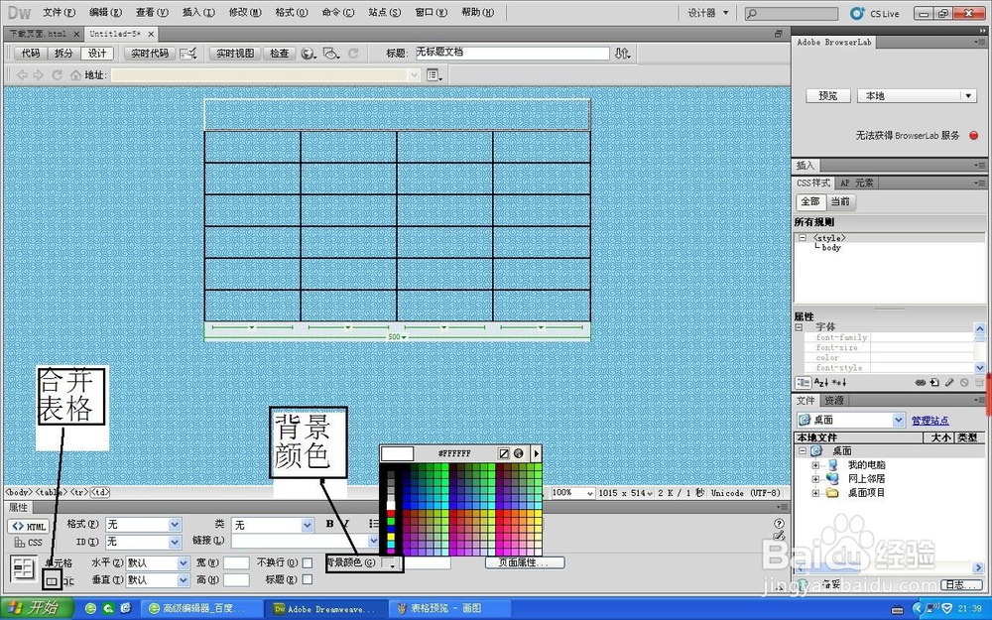Toggle Live Code (实时代码)

point(150,54)
